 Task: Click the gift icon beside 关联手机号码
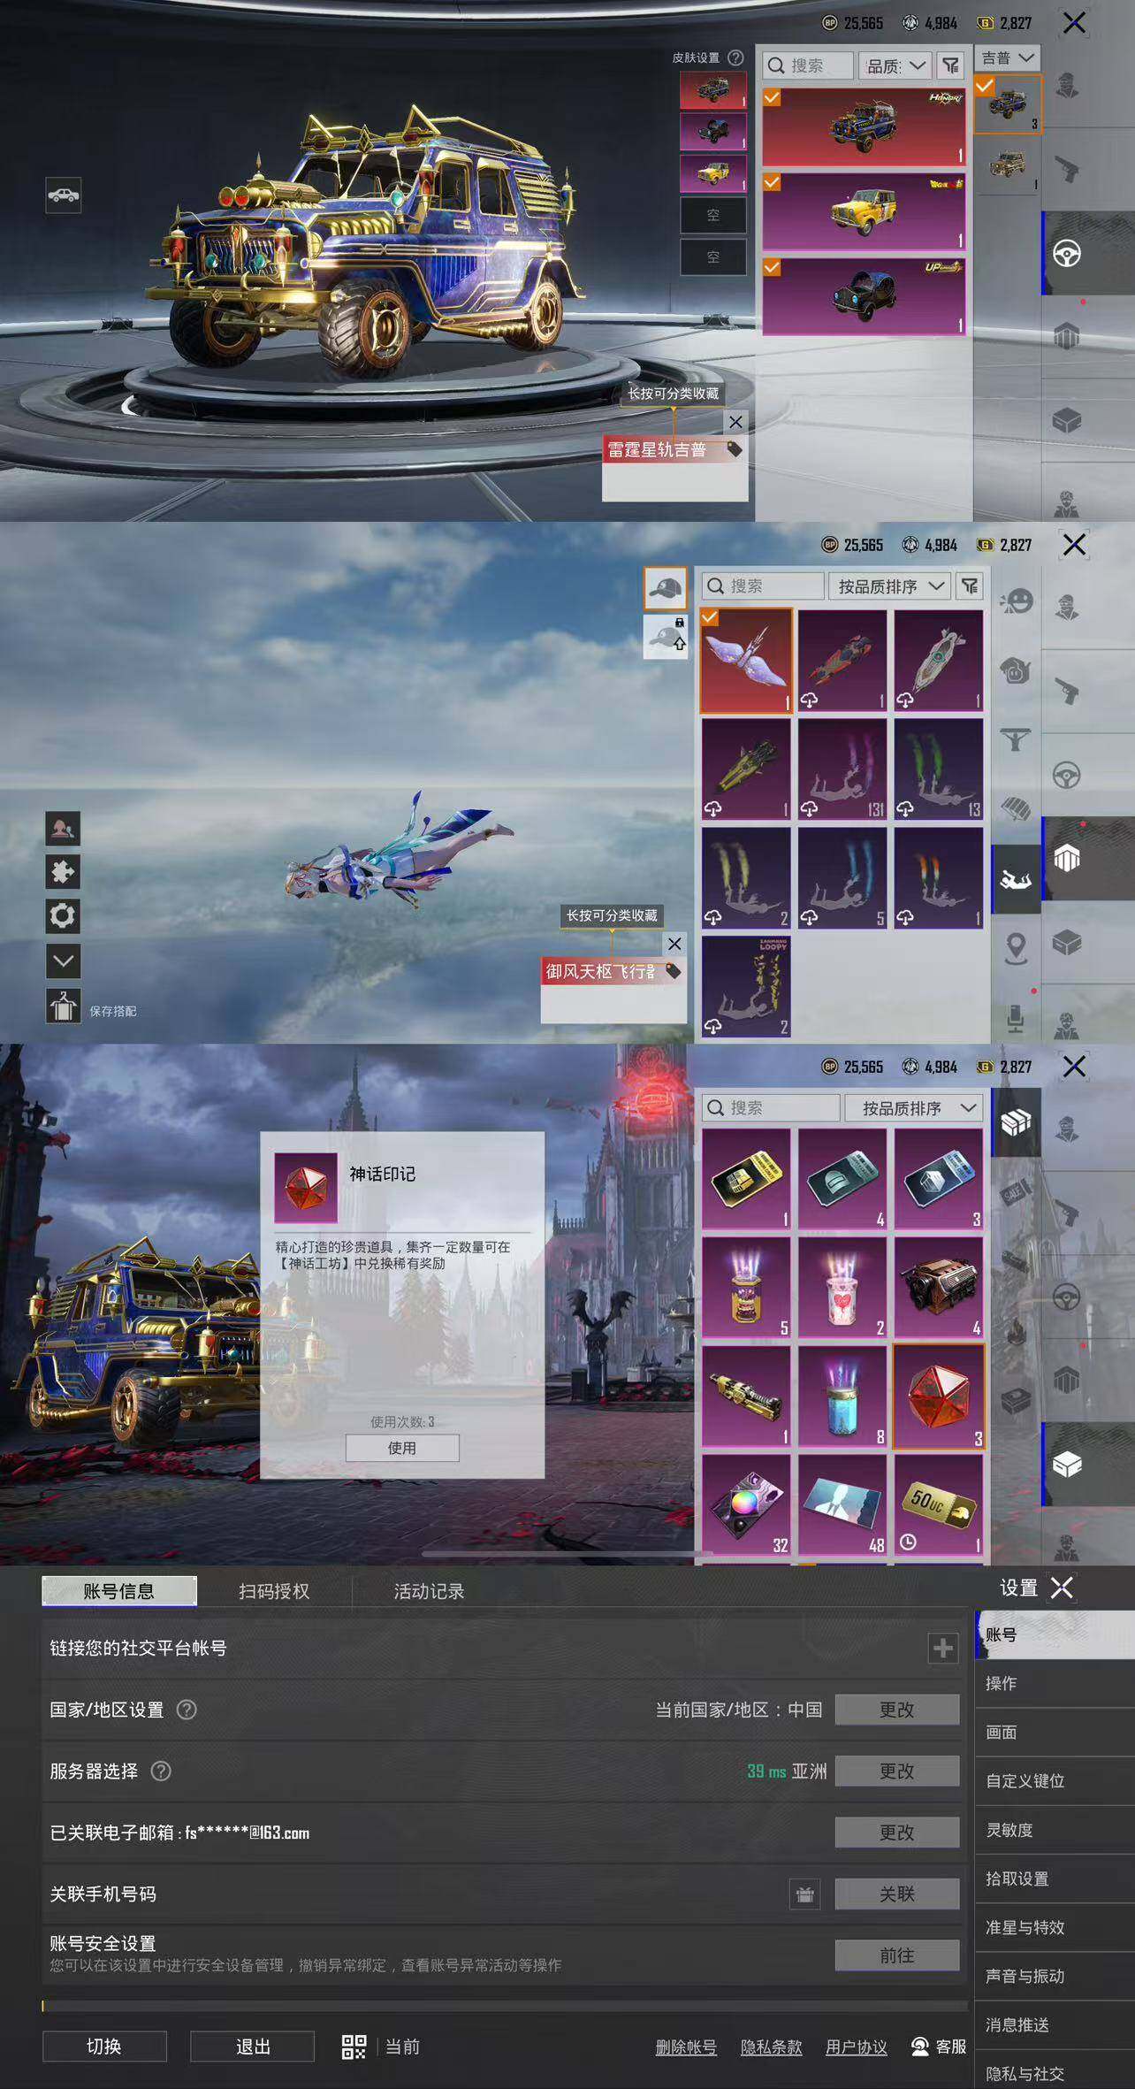click(x=804, y=1894)
